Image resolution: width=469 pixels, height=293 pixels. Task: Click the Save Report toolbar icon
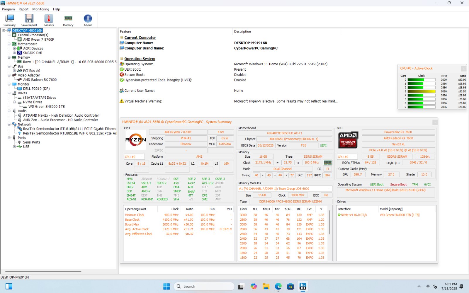(x=29, y=20)
